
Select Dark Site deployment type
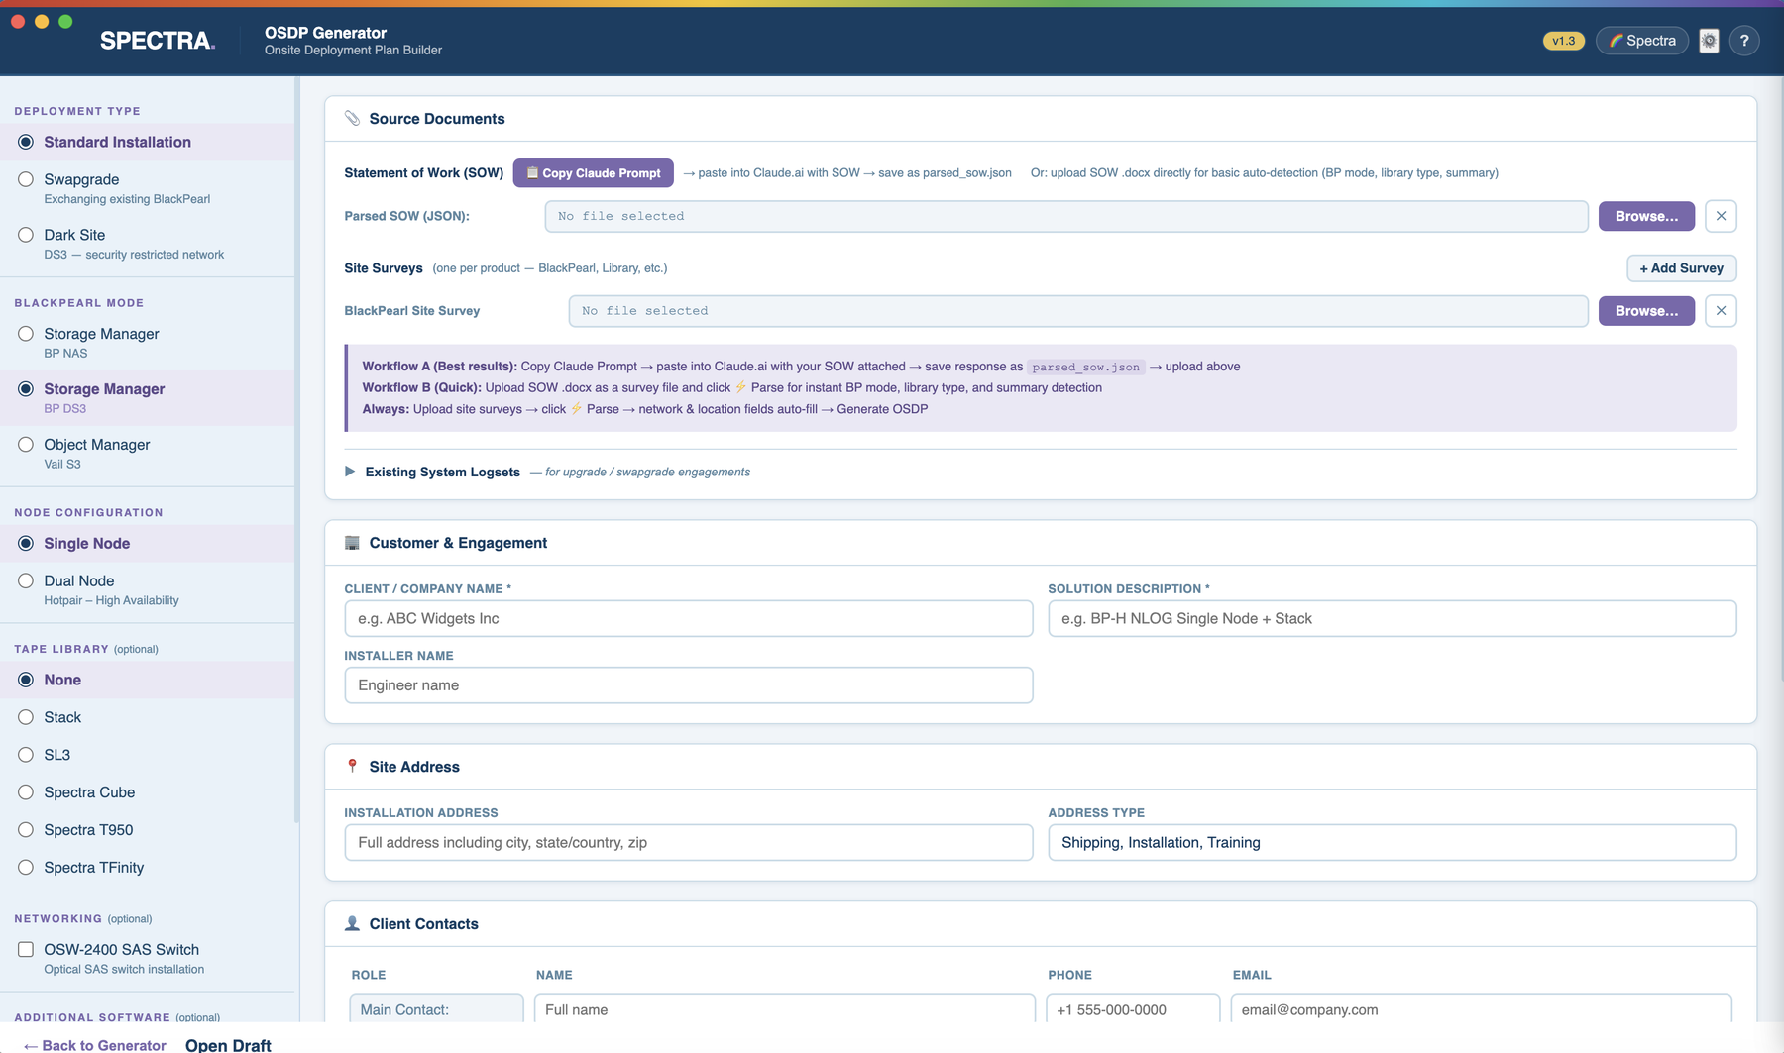[x=26, y=235]
